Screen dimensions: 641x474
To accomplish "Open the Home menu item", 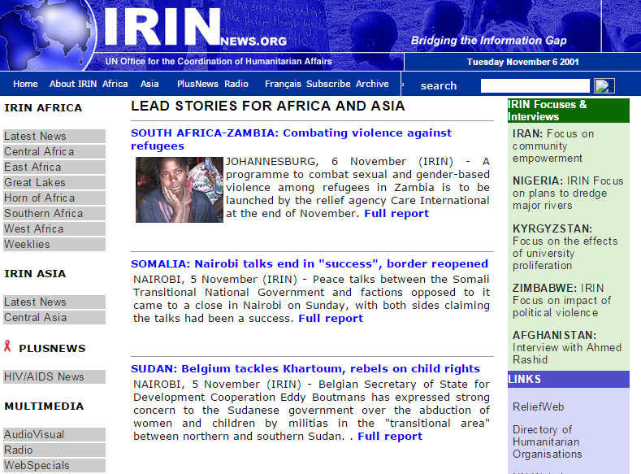I will (x=25, y=84).
